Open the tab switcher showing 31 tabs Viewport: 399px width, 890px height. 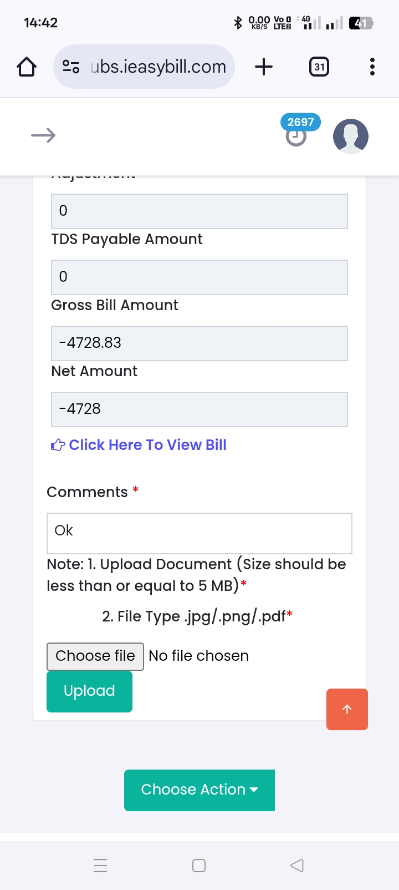click(319, 67)
